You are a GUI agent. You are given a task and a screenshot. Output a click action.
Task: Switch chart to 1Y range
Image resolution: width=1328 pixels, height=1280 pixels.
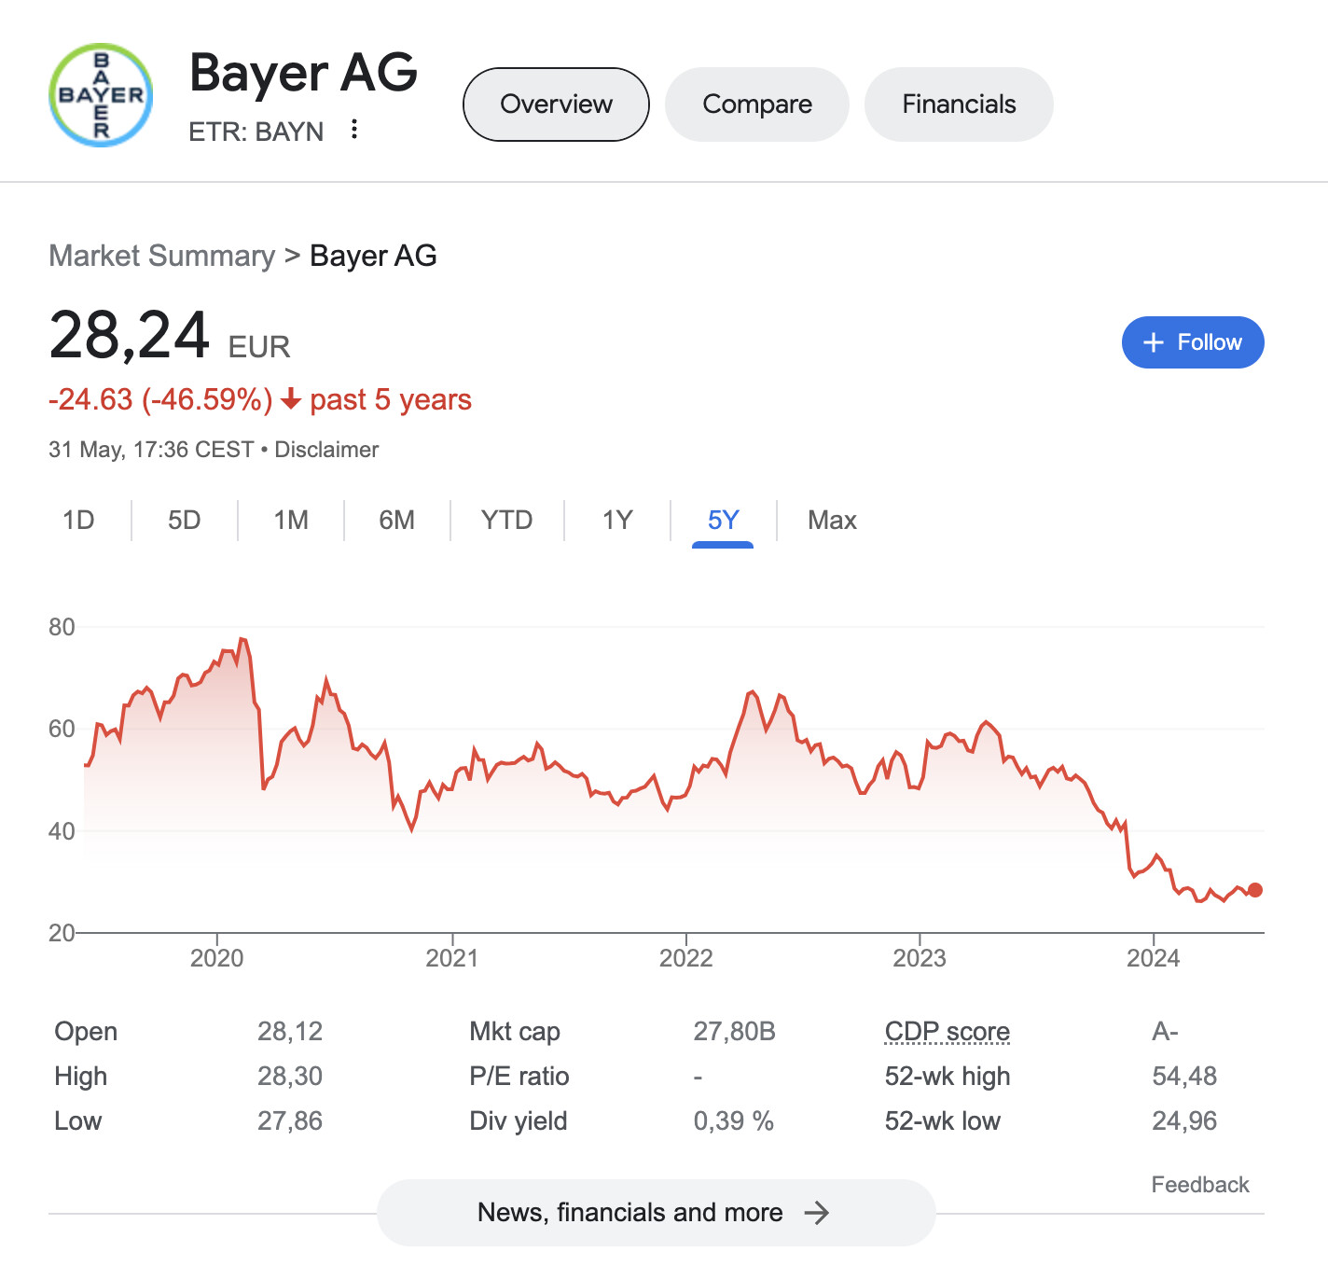(x=616, y=520)
